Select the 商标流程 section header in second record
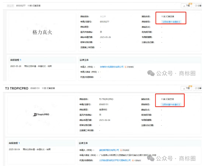The width and height of the screenshot is (202, 166). 15,143
